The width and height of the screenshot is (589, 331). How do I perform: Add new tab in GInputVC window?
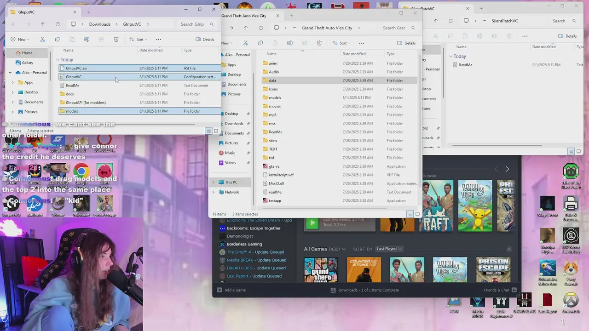(x=88, y=12)
